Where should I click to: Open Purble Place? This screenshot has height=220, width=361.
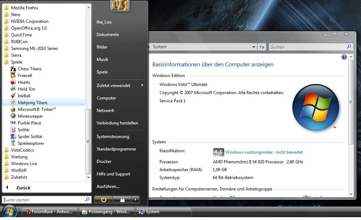[x=13, y=123]
